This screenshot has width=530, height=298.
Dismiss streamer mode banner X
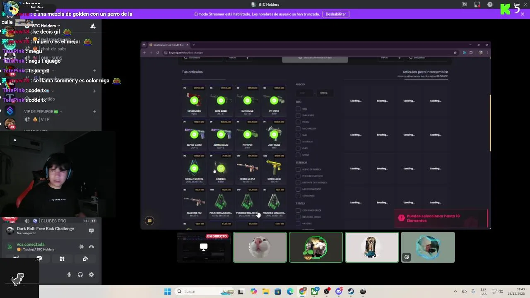[523, 14]
